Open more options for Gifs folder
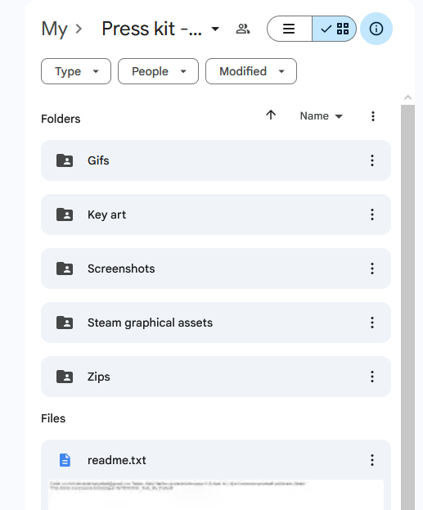The height and width of the screenshot is (510, 423). point(372,160)
